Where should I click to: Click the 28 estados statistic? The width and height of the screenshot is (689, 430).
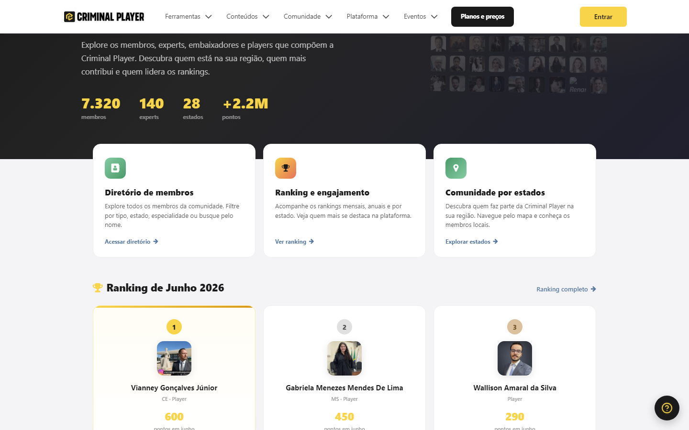[193, 108]
